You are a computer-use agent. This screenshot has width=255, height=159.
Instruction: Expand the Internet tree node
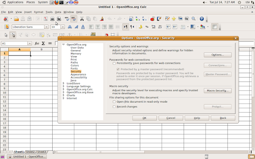(x=63, y=98)
